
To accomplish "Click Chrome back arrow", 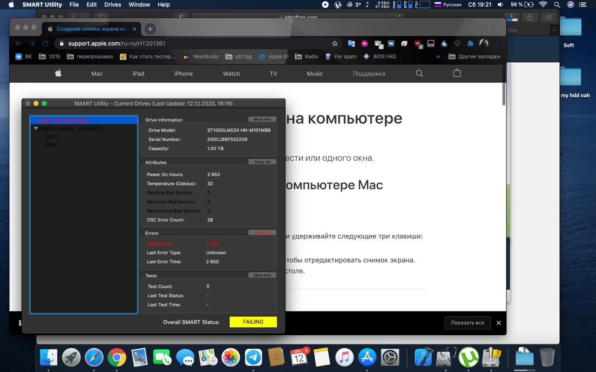I will coord(19,43).
